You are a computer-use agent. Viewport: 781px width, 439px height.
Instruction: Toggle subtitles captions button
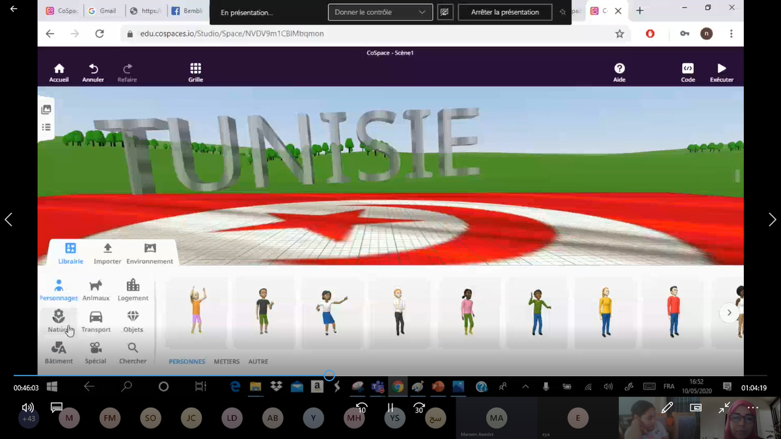point(56,407)
